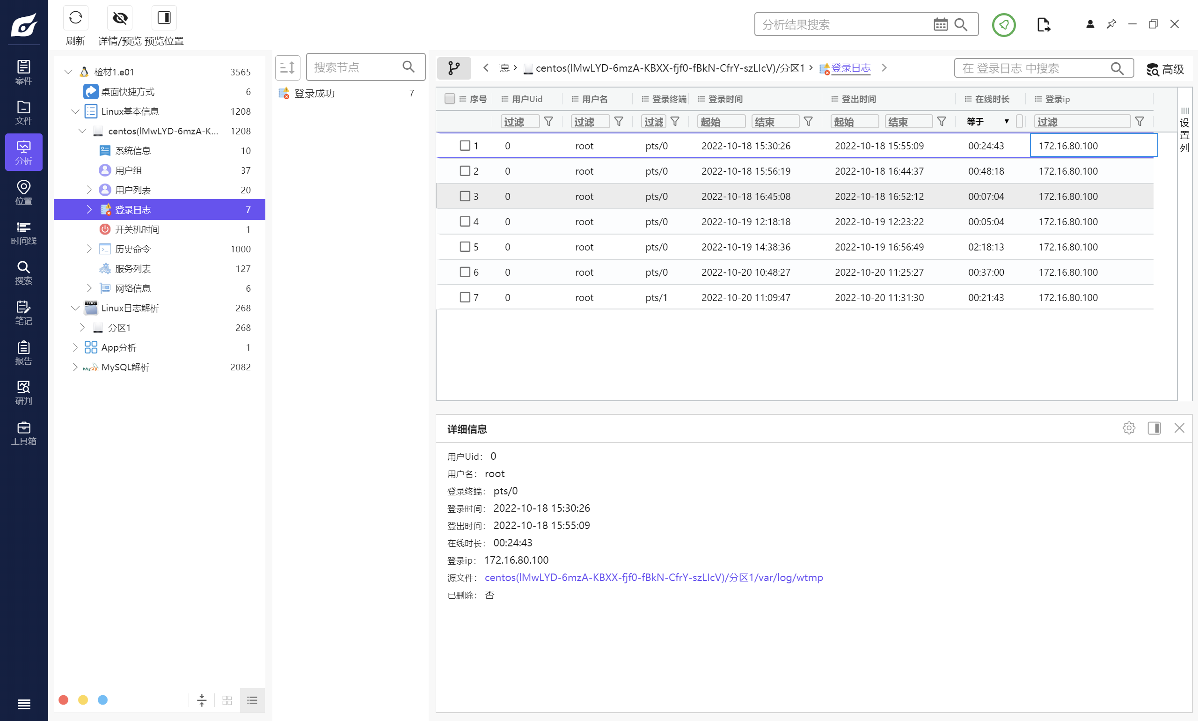This screenshot has width=1198, height=721.
Task: Close the 详细信息 panel
Action: 1179,428
